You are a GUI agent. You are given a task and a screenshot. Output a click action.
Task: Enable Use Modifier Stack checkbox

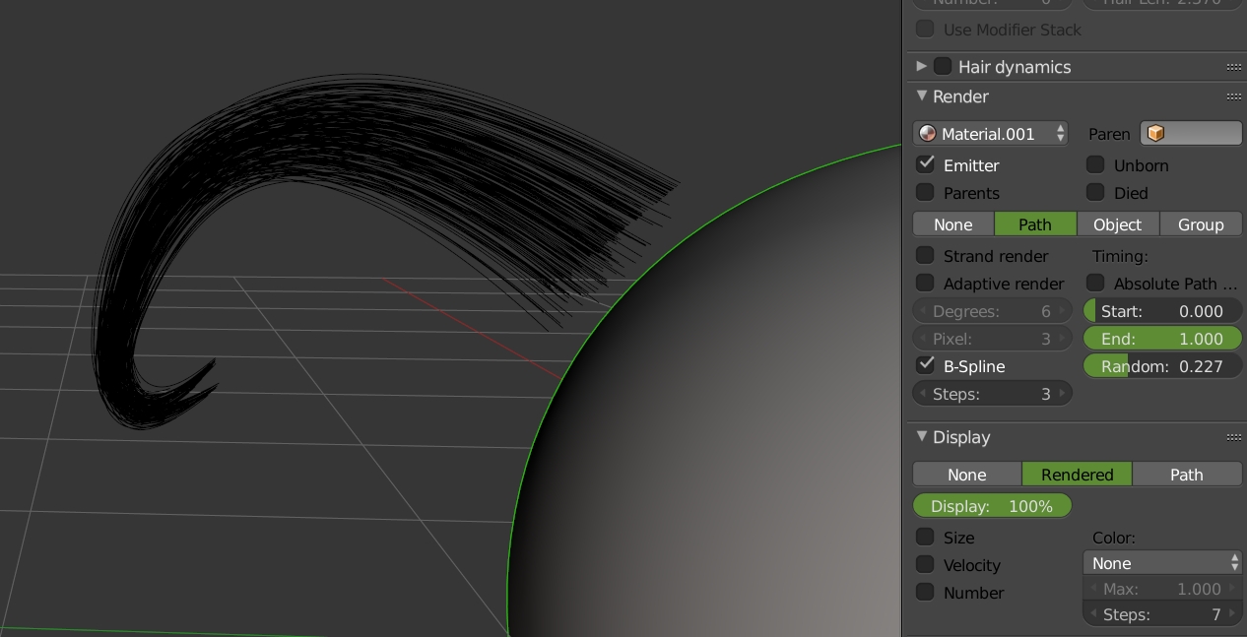pyautogui.click(x=925, y=30)
